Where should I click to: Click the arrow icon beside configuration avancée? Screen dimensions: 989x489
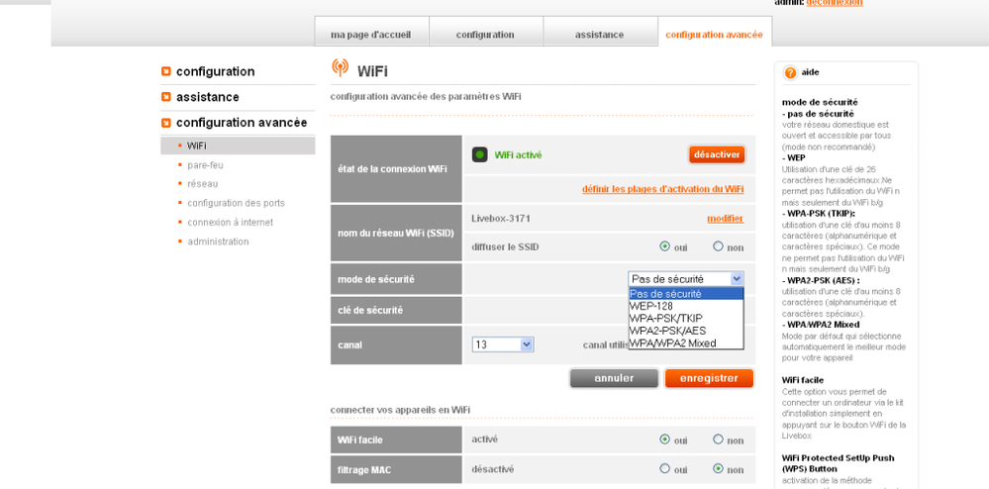[166, 123]
